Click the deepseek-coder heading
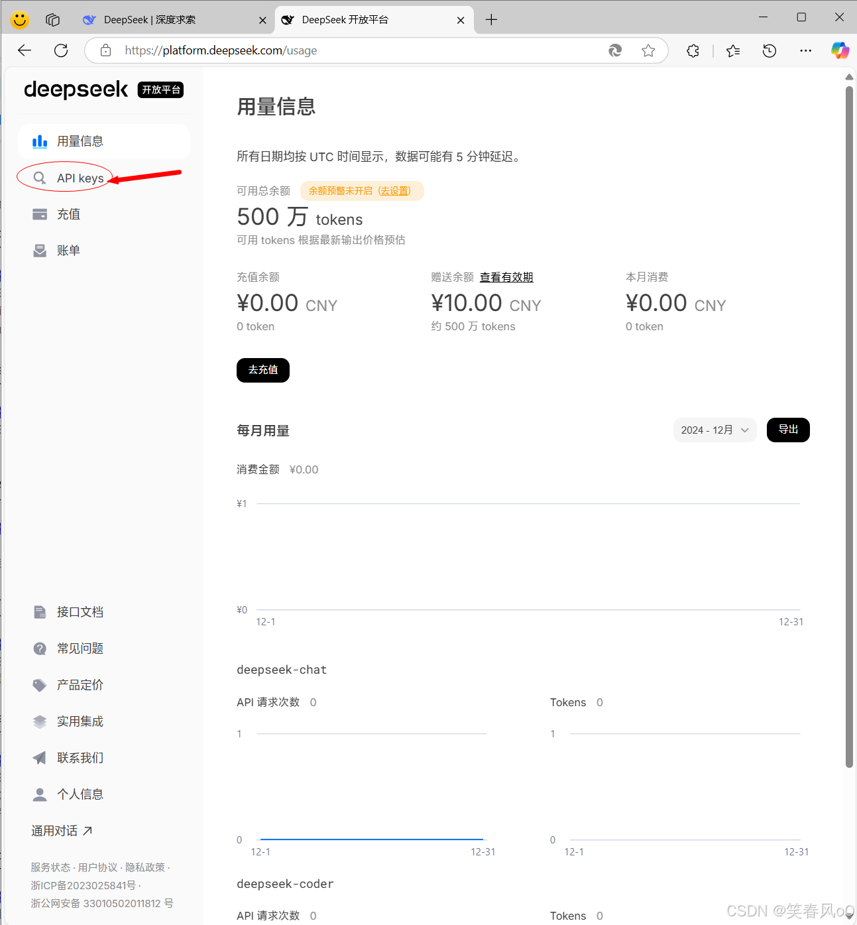The height and width of the screenshot is (925, 857). click(285, 884)
